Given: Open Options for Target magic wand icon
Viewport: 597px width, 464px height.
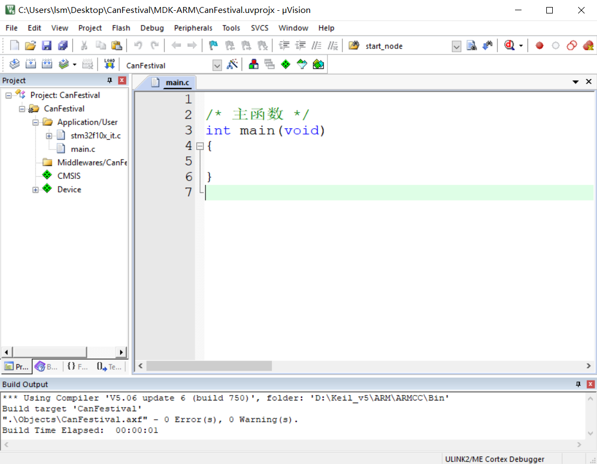Looking at the screenshot, I should (x=232, y=64).
